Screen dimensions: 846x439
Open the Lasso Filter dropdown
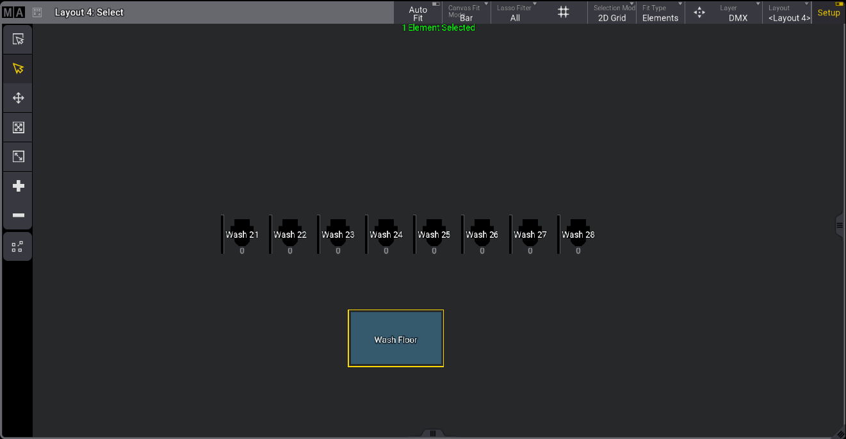(515, 13)
